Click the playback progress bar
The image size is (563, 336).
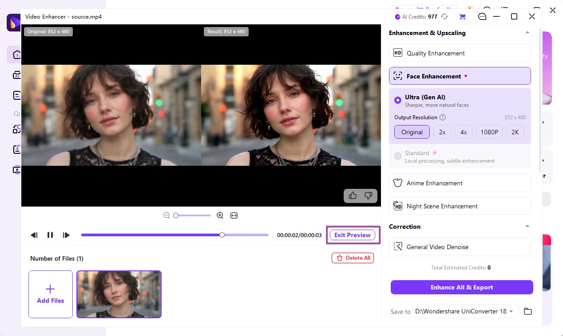point(175,235)
